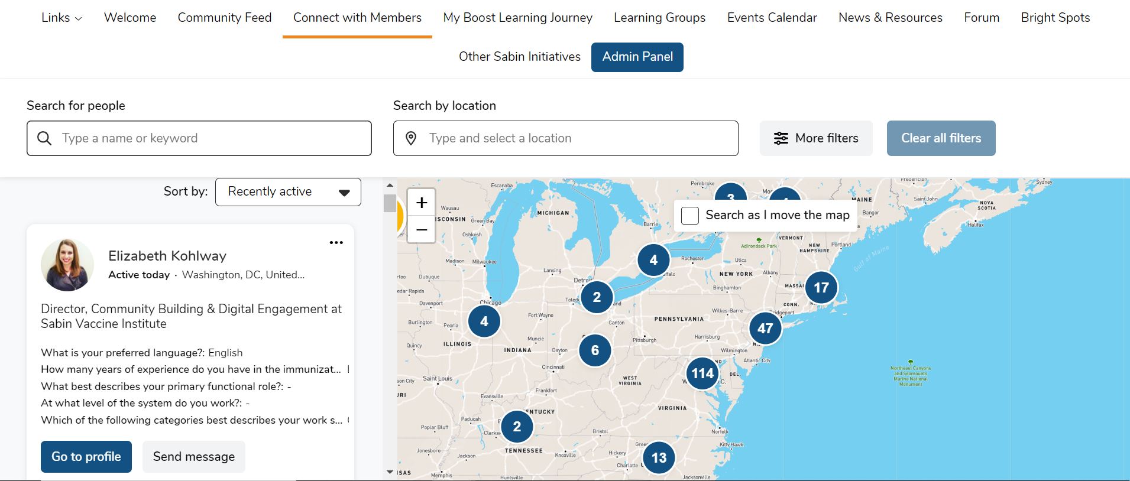Click Elizabeth Kohlway's profile photo

click(67, 265)
